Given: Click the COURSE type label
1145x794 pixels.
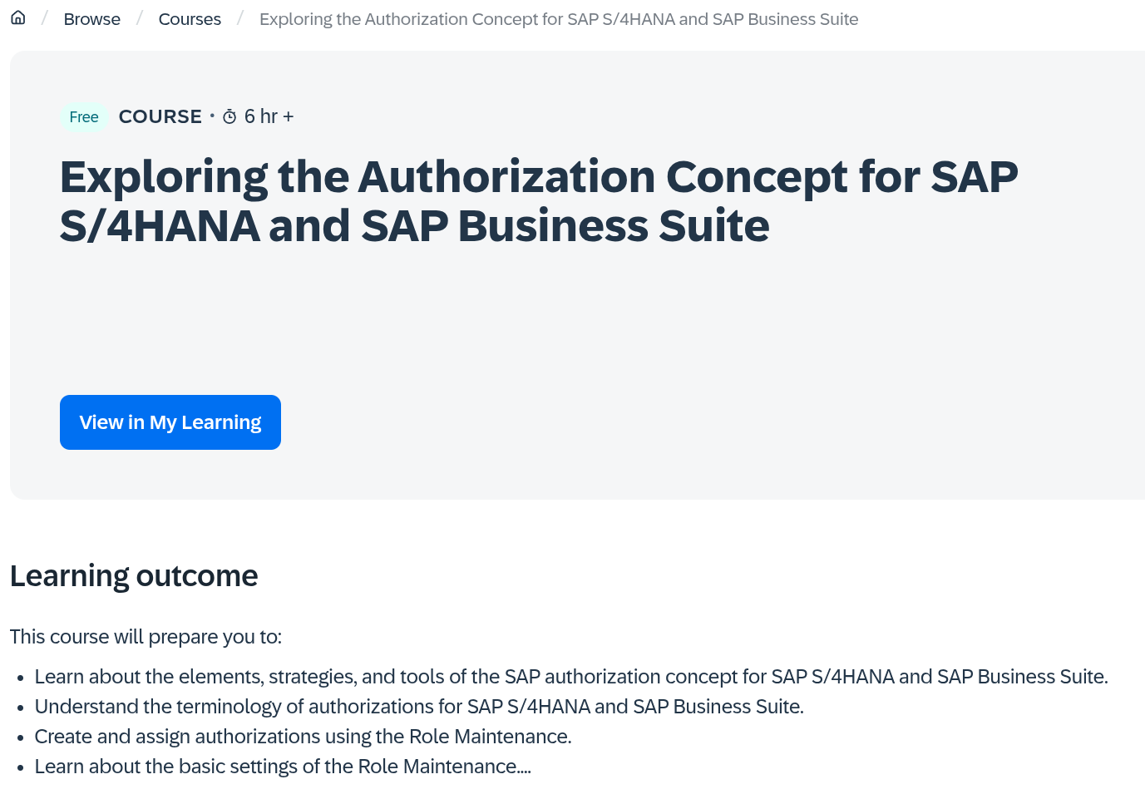Looking at the screenshot, I should [x=160, y=116].
